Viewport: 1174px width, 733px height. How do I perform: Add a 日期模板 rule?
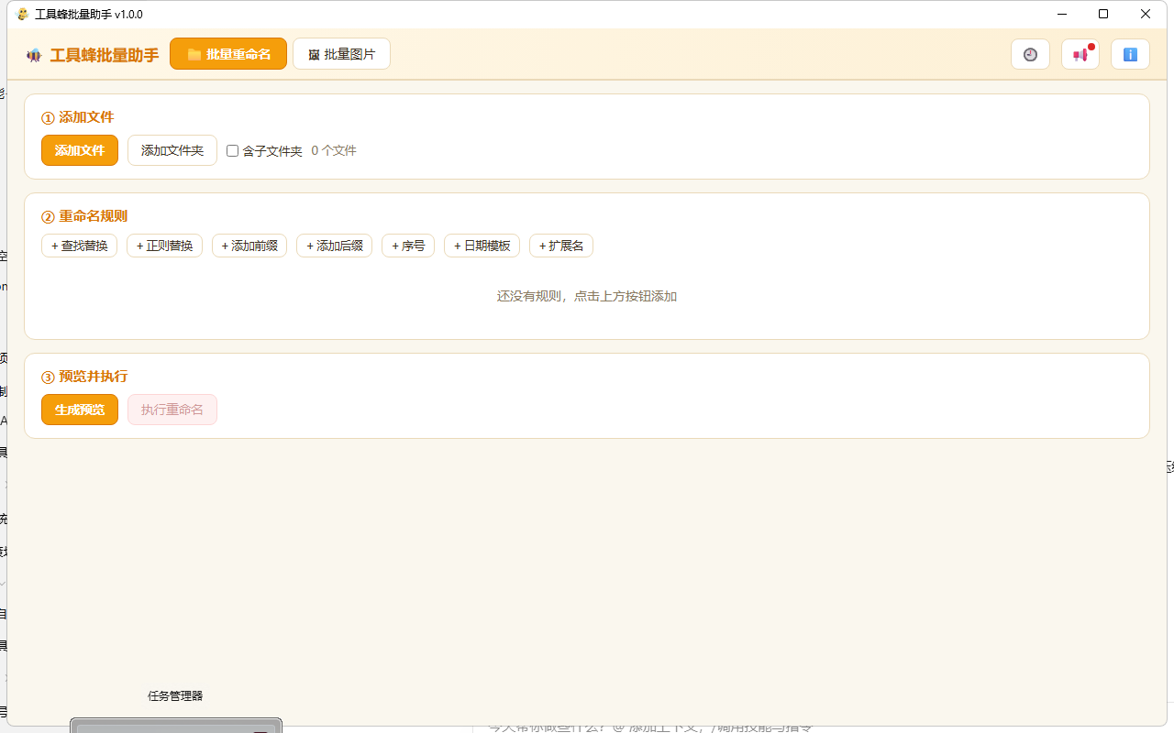coord(482,246)
